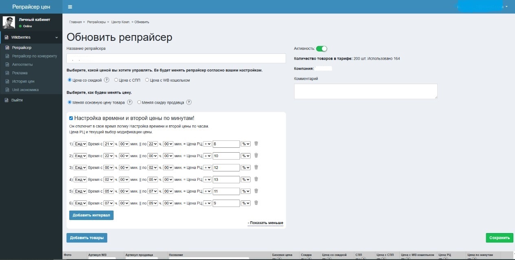Toggle the Активность switch
This screenshot has width=515, height=260.
coord(321,49)
